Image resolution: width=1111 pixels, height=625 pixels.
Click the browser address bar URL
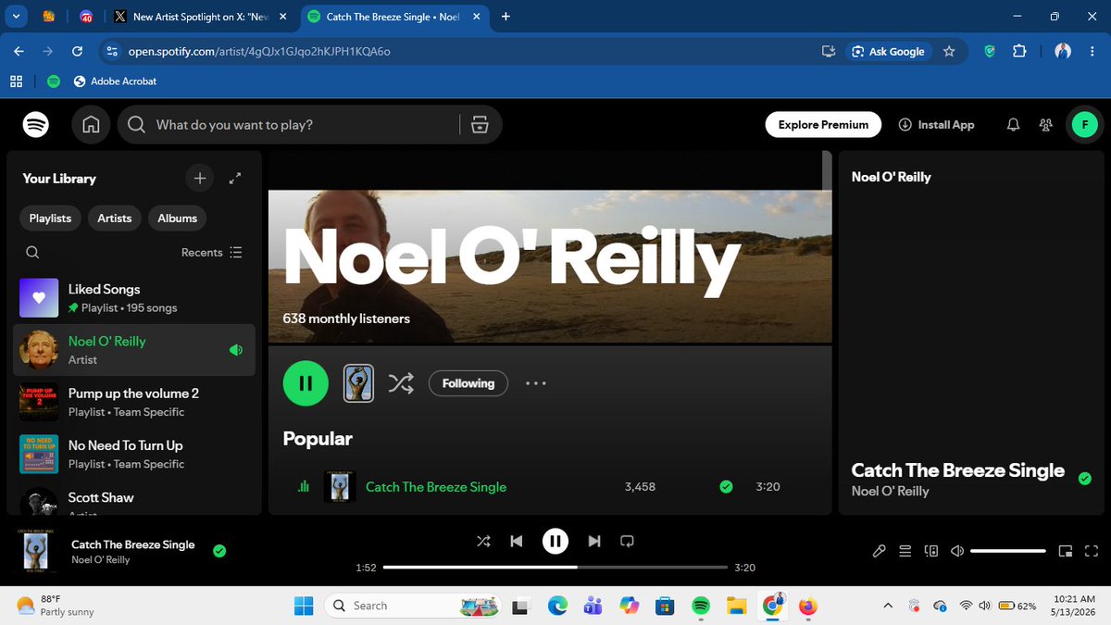coord(259,52)
